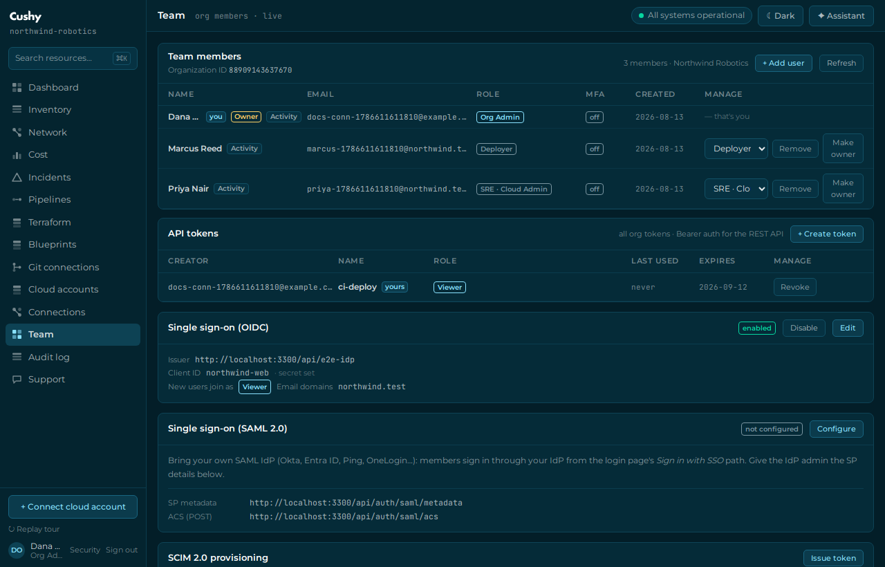Open Priya Nair's role dropdown
Image resolution: width=885 pixels, height=567 pixels.
pyautogui.click(x=736, y=189)
